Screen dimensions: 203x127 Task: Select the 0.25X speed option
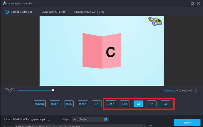(55, 104)
